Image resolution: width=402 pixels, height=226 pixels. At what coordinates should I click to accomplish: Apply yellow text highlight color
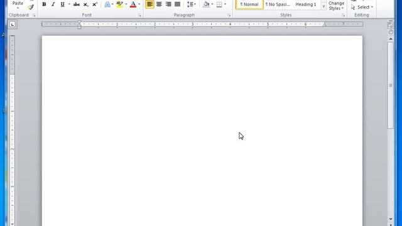click(x=120, y=4)
